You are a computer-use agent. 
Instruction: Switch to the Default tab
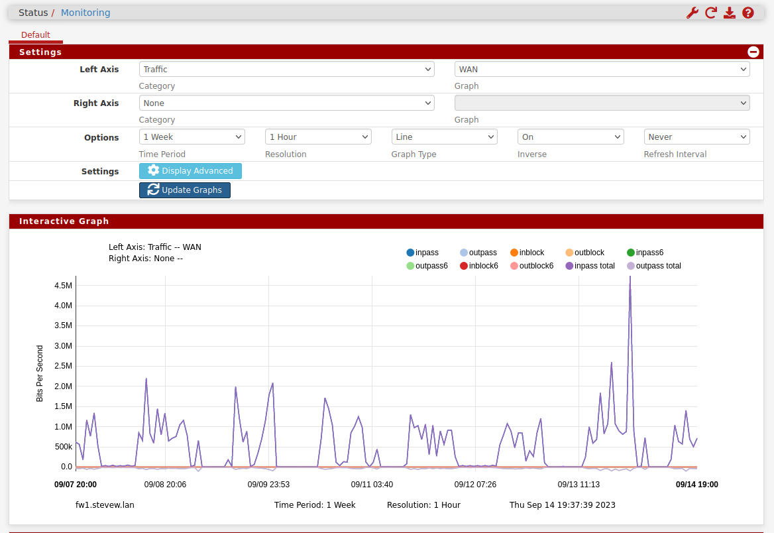(36, 34)
